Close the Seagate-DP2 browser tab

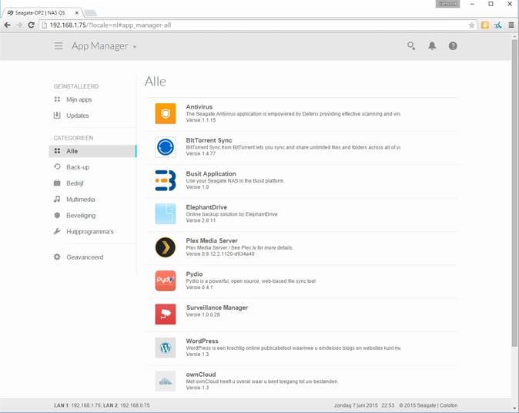pos(76,12)
